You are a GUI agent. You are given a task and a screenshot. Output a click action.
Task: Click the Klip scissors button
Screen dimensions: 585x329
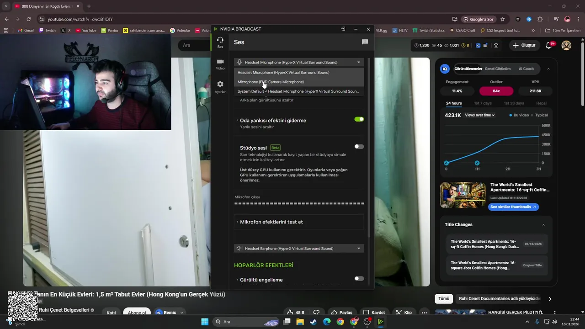(x=404, y=313)
